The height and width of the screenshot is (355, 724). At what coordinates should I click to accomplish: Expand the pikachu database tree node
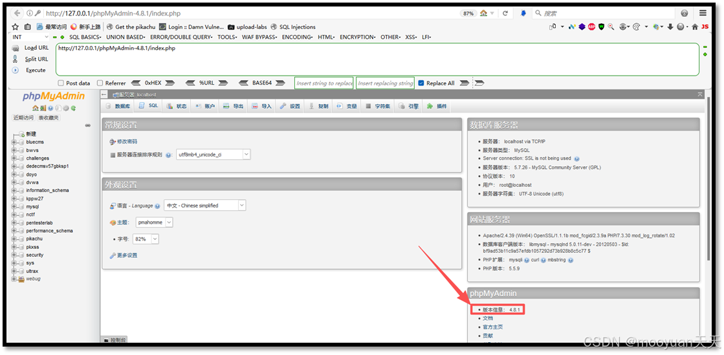(x=14, y=239)
